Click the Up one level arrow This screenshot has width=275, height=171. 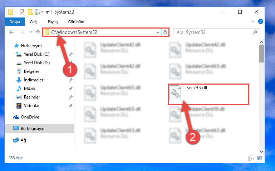(x=38, y=32)
